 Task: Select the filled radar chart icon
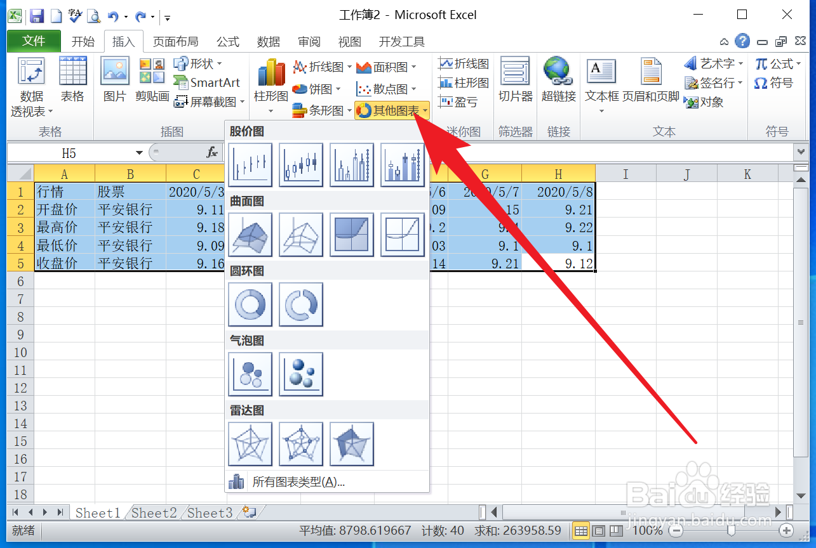(x=352, y=444)
